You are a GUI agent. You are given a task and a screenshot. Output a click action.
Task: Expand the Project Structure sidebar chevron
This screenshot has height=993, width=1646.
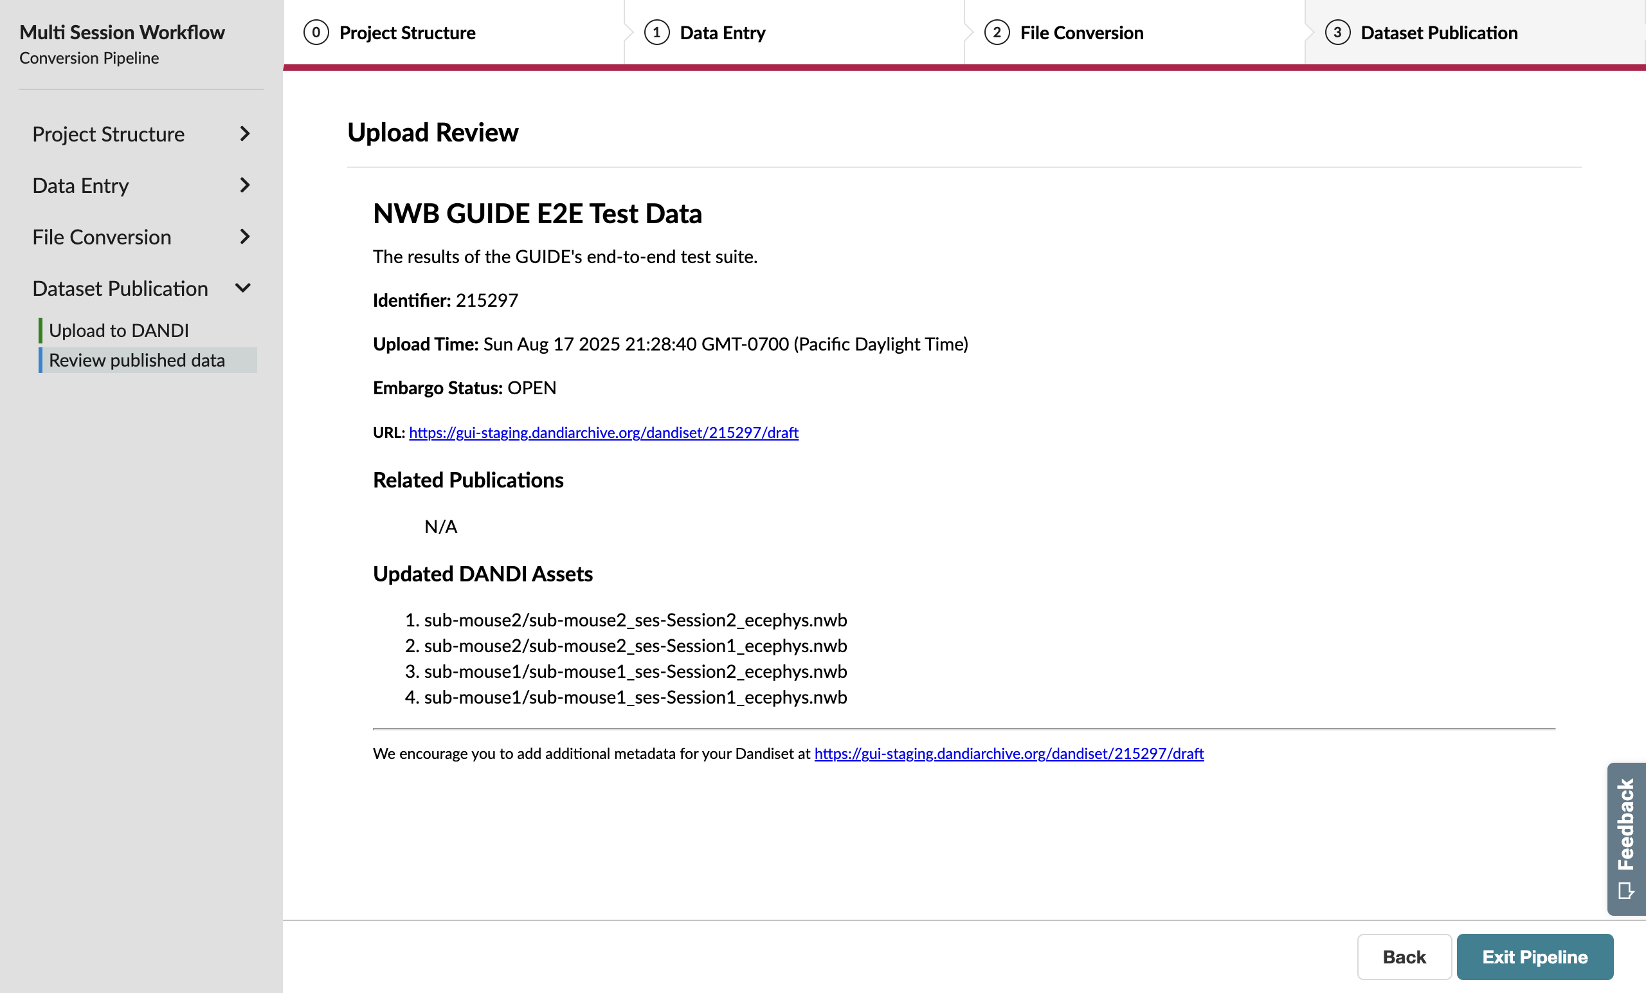click(244, 134)
